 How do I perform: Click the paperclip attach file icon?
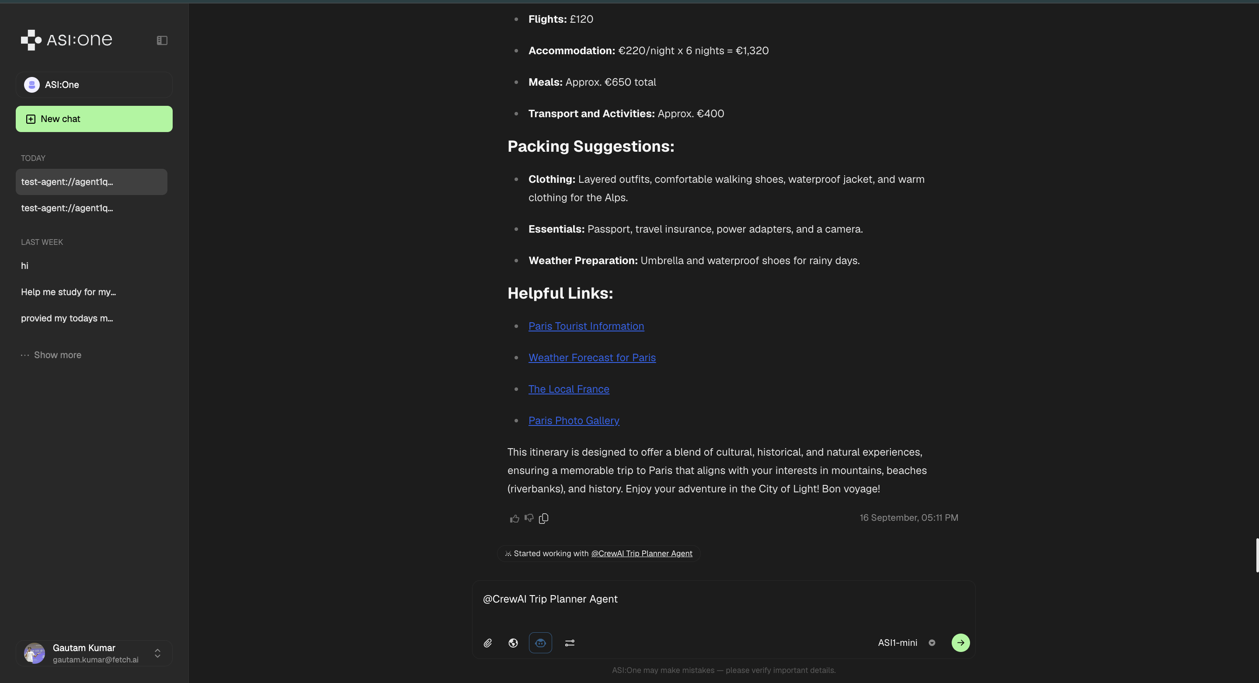488,643
